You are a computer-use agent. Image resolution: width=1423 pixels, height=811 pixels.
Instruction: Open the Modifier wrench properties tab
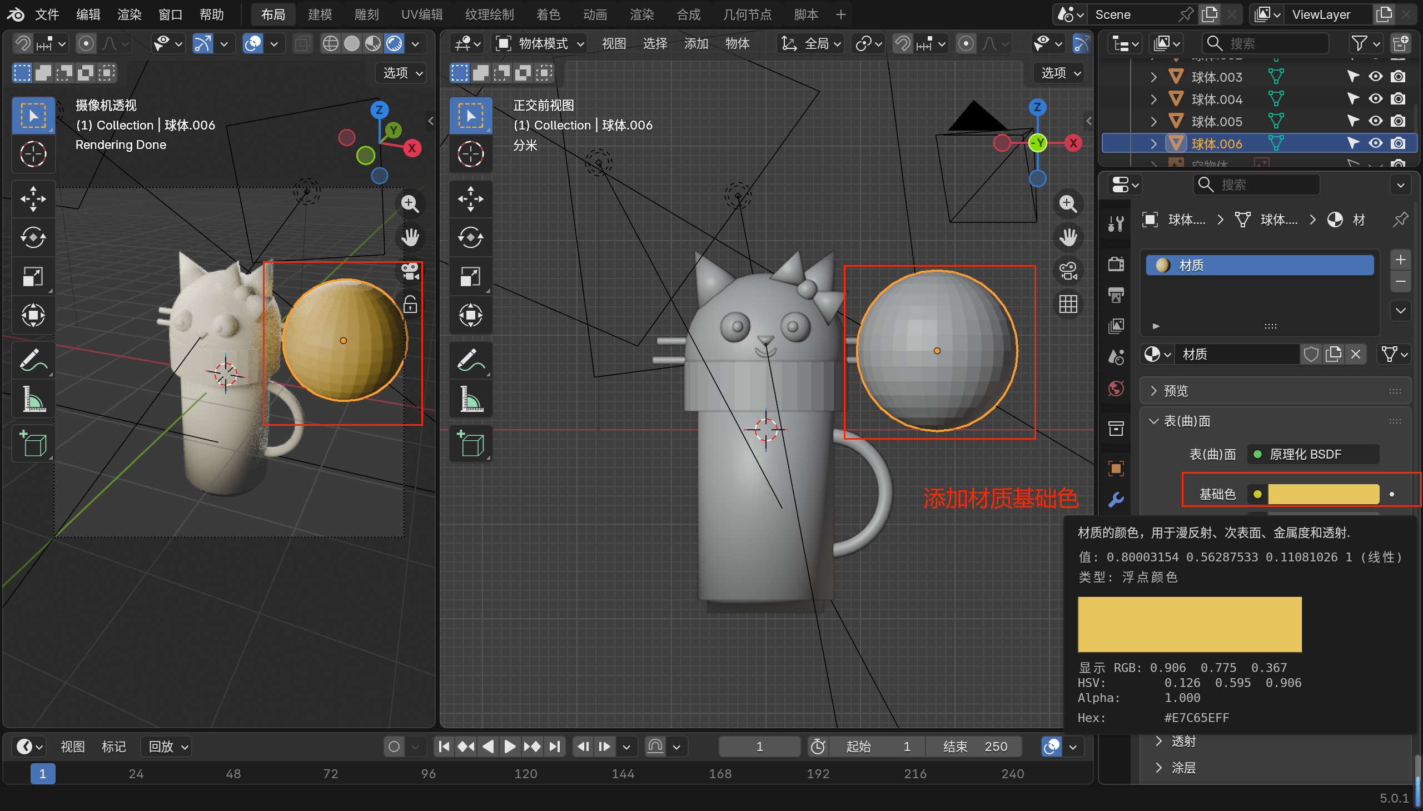[1116, 500]
